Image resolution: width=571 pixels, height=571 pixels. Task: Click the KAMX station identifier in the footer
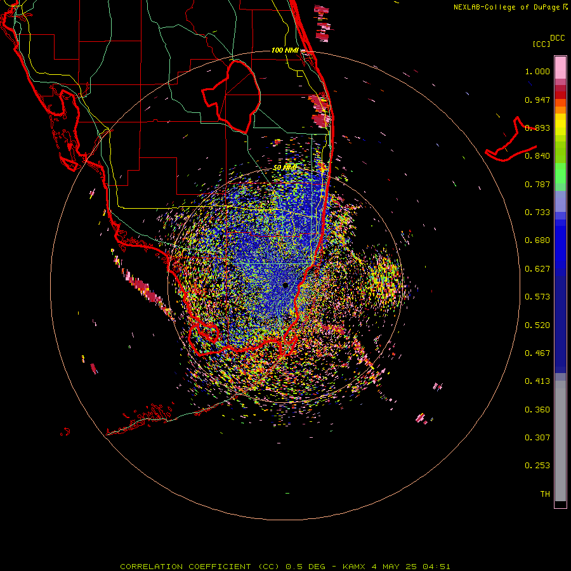pos(353,567)
